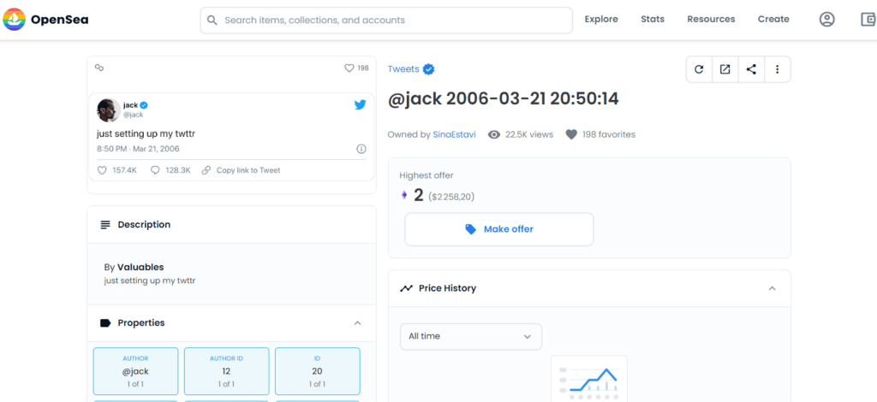Click the refresh metadata icon
877x402 pixels.
699,69
